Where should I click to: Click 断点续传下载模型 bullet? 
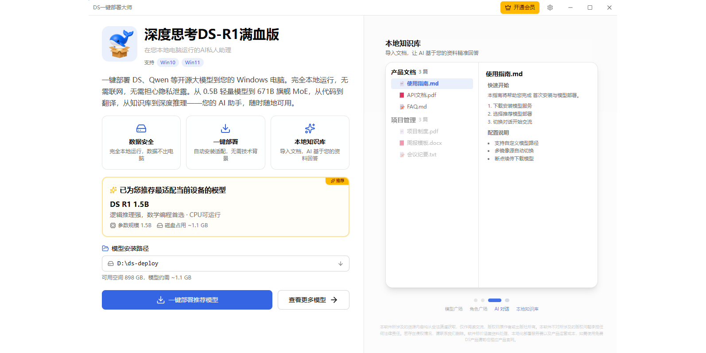click(514, 159)
